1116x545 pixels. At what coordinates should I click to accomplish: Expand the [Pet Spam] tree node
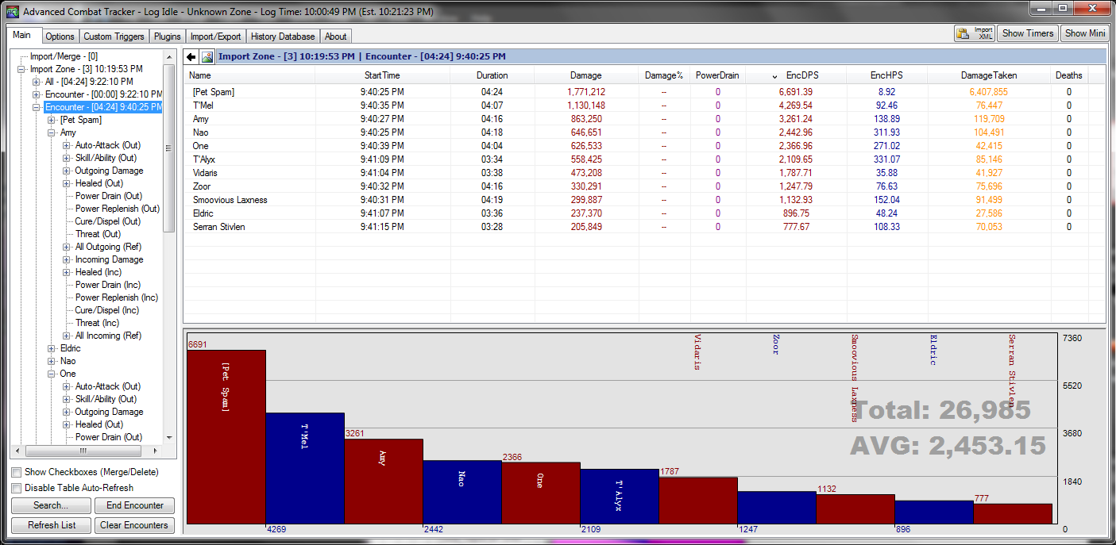pos(52,120)
